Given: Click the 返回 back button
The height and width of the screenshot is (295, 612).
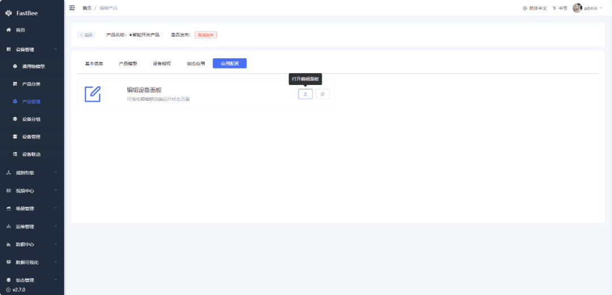Looking at the screenshot, I should click(x=86, y=35).
